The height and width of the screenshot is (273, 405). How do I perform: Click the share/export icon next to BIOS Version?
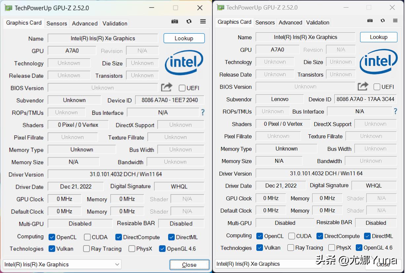click(x=166, y=87)
